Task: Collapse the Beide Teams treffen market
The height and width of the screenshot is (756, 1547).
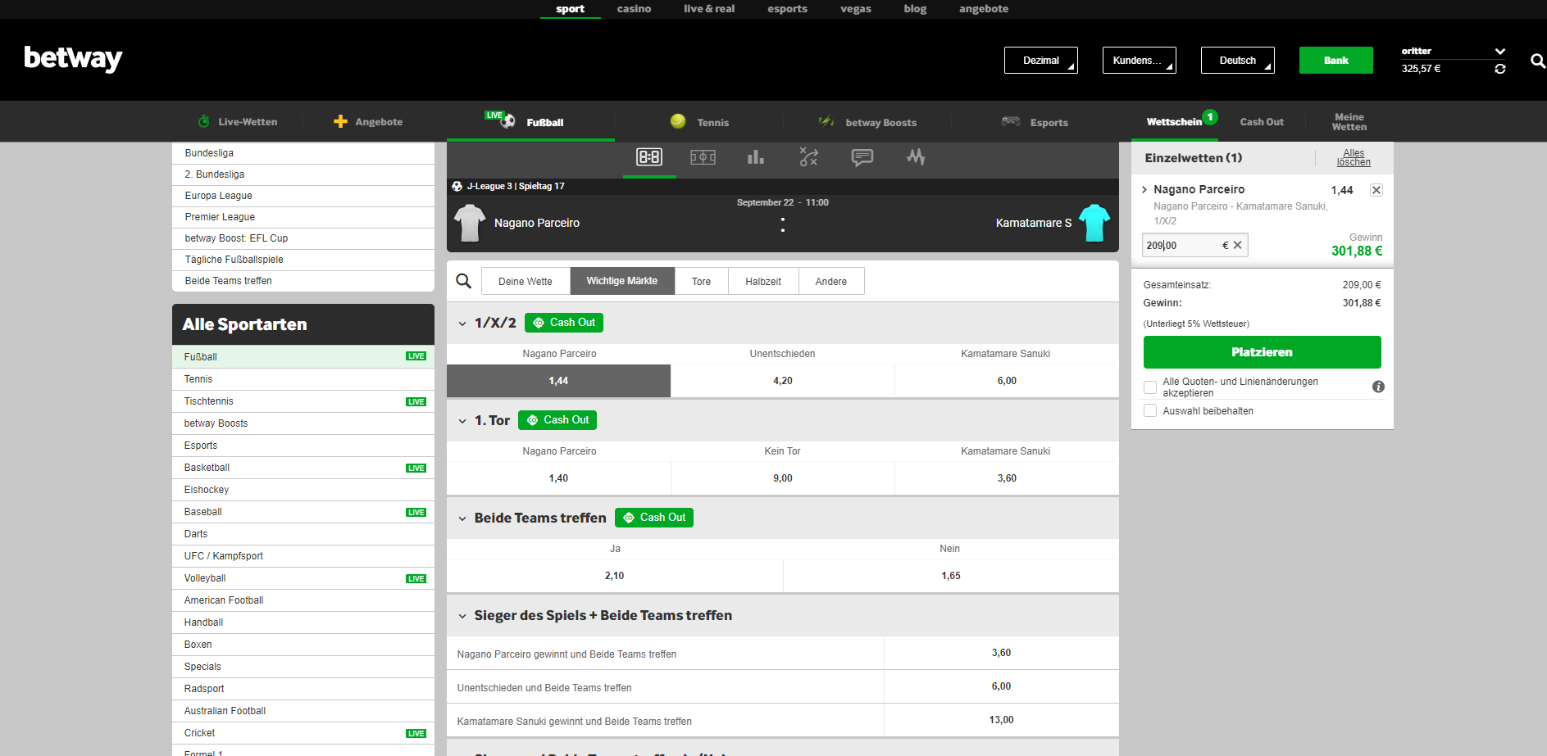Action: 462,518
